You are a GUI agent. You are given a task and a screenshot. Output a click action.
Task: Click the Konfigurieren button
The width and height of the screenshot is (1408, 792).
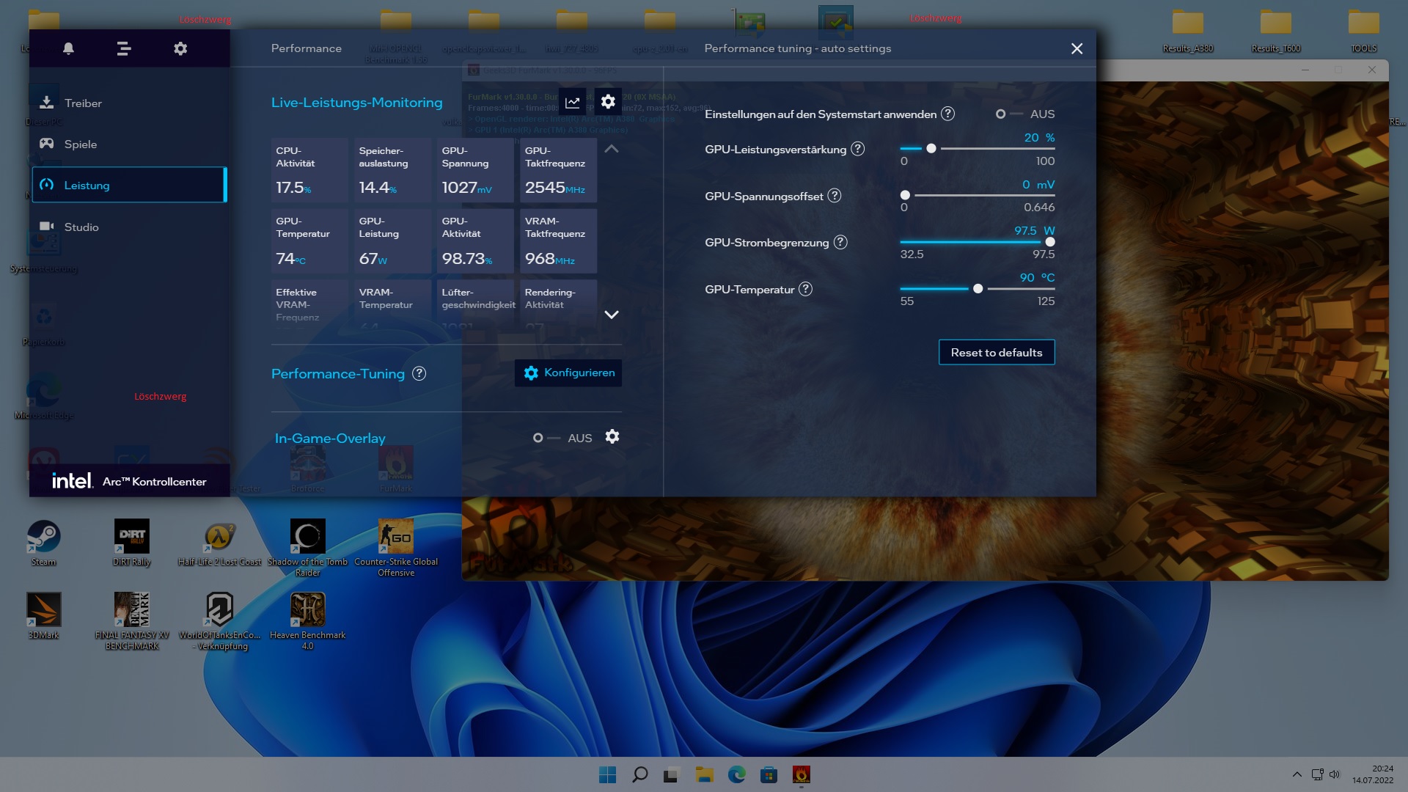(x=568, y=373)
